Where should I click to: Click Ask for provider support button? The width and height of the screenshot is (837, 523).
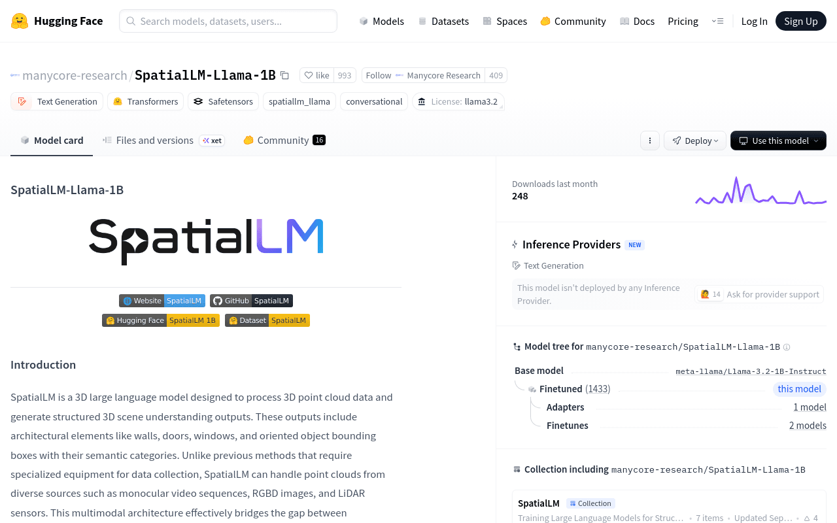tap(759, 294)
